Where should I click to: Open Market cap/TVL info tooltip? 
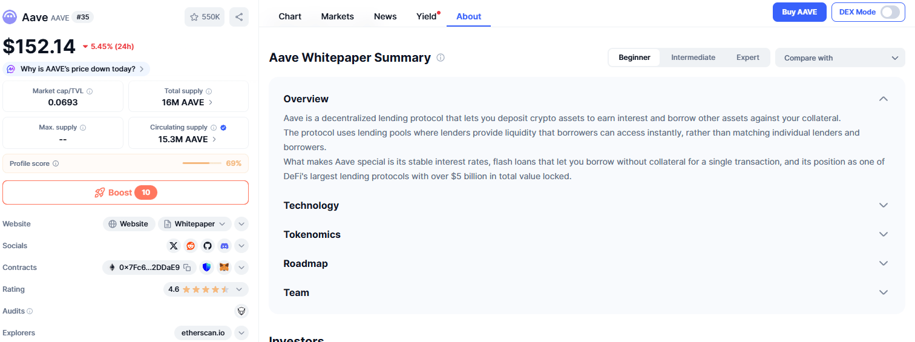(x=90, y=91)
